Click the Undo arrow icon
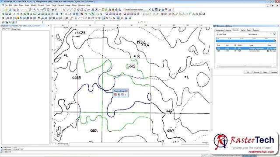Image resolution: width=280 pixels, height=157 pixels. coord(22,10)
